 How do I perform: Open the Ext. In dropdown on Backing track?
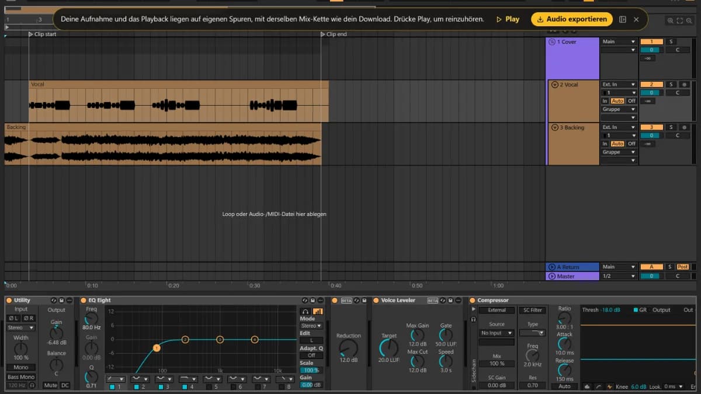click(x=619, y=127)
